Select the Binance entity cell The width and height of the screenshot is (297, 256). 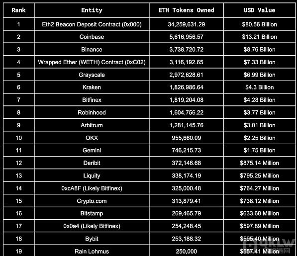tap(92, 49)
